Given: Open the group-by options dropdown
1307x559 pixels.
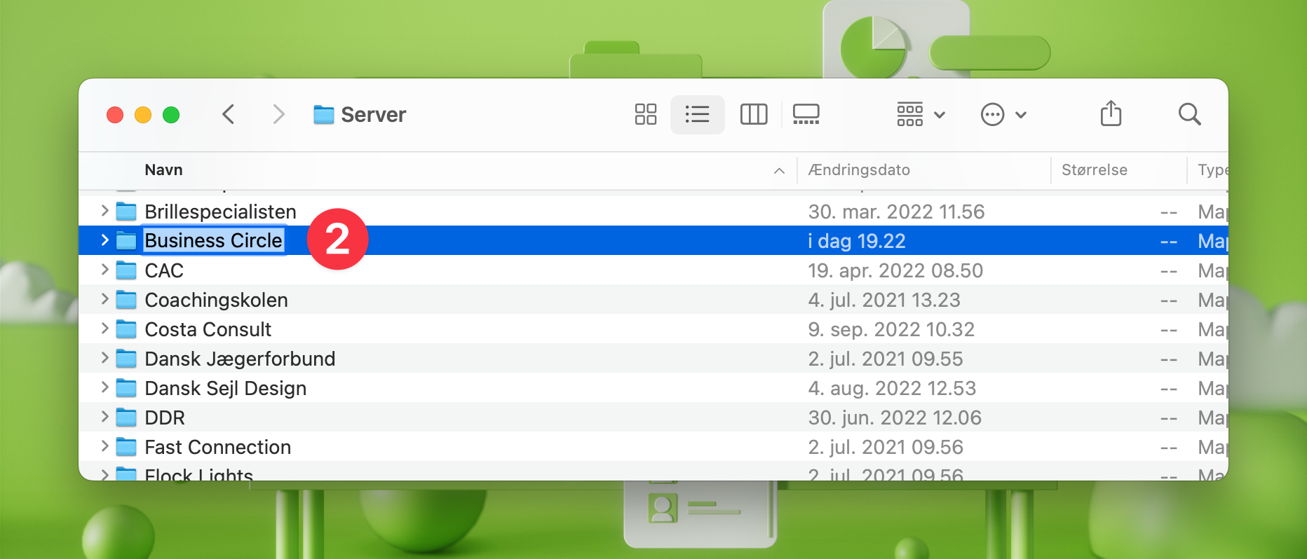Looking at the screenshot, I should (921, 114).
